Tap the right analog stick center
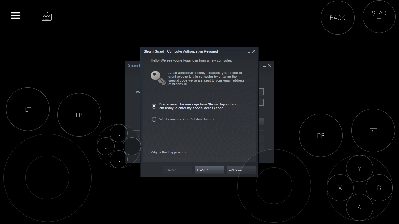The image size is (399, 224). pos(274,186)
